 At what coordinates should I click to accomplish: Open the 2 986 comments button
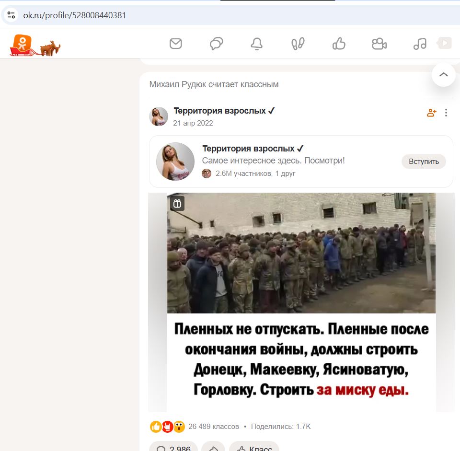[173, 447]
